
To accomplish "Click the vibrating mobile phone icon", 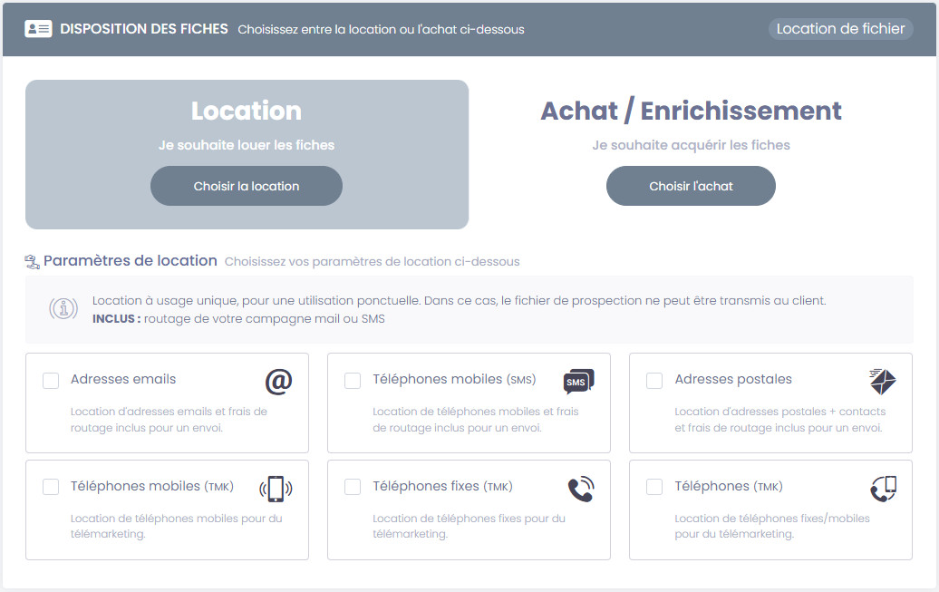I will [x=276, y=489].
